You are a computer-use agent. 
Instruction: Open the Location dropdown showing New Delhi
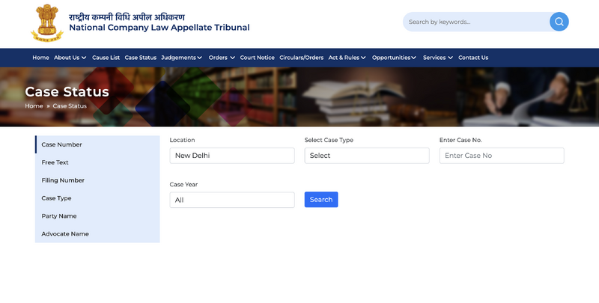pyautogui.click(x=231, y=156)
